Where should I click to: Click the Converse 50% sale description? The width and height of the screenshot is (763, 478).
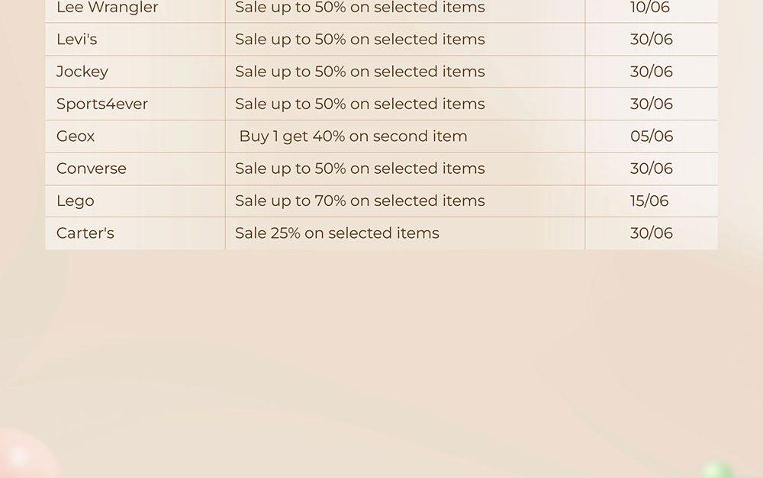click(360, 168)
